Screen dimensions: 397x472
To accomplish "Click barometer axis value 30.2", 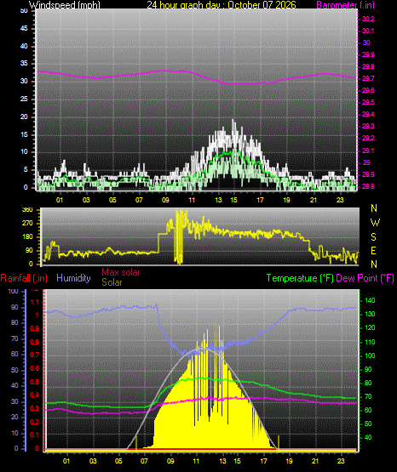I will point(368,19).
